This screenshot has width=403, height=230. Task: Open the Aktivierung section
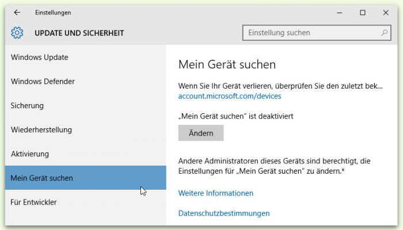point(85,154)
